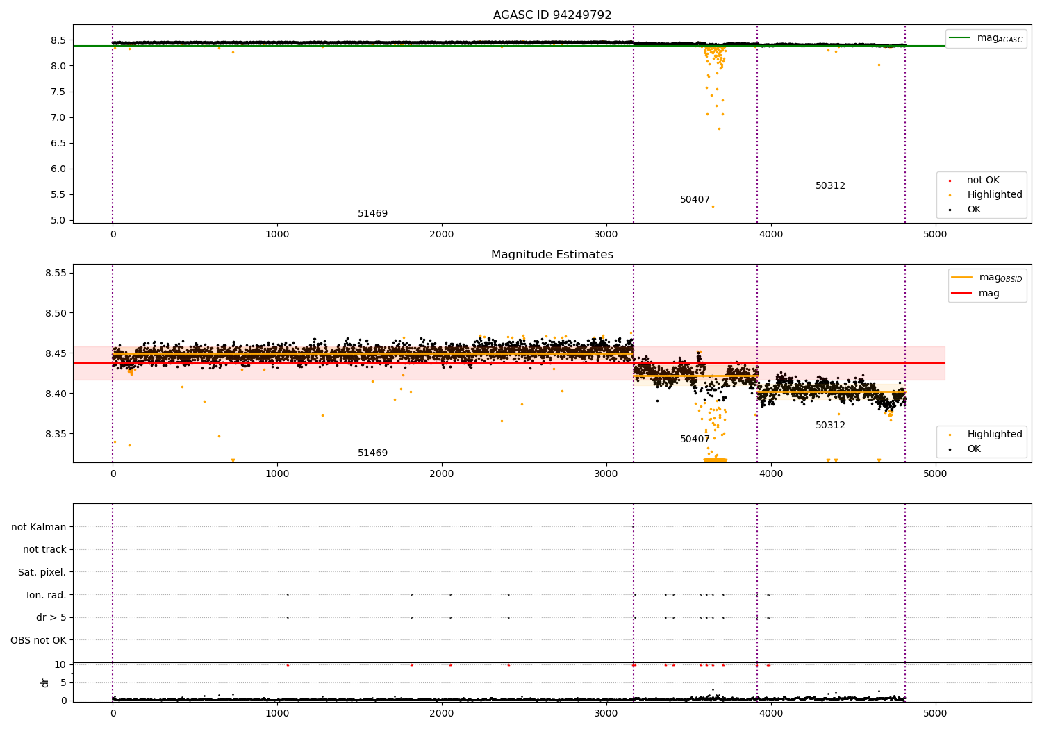The height and width of the screenshot is (729, 1042).
Task: Click the 'Ion. rad.' row label
Action: pos(47,595)
